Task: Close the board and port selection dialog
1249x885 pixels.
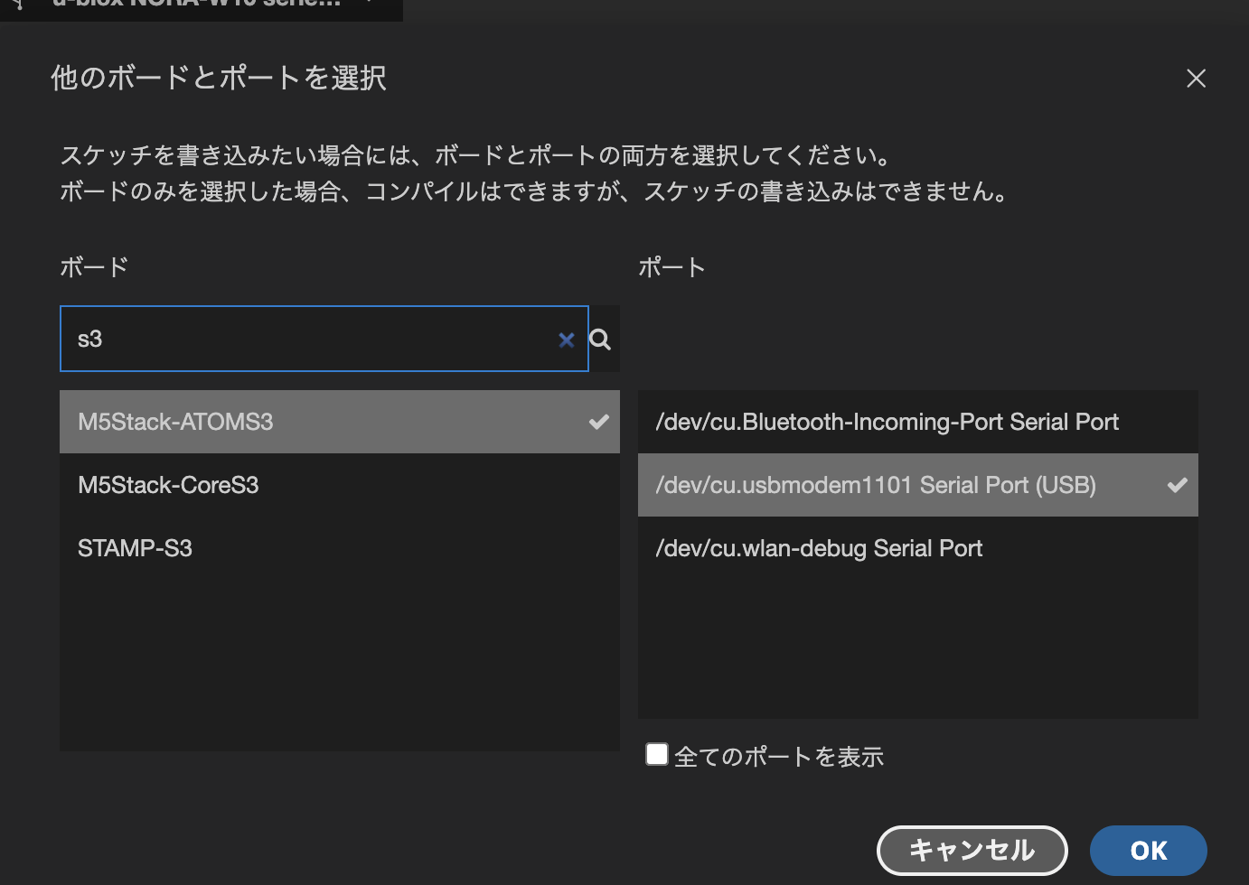Action: (x=1196, y=79)
